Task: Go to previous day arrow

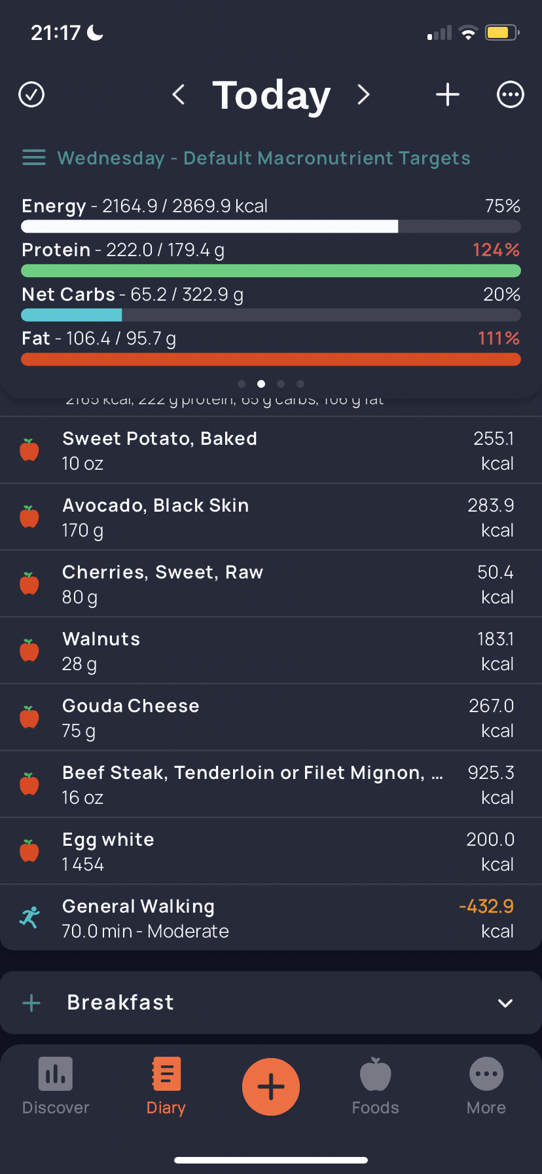Action: pyautogui.click(x=178, y=94)
